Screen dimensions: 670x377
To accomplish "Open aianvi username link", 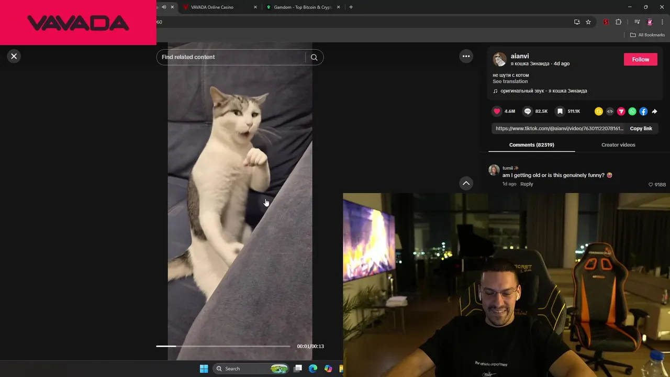I will (x=520, y=56).
